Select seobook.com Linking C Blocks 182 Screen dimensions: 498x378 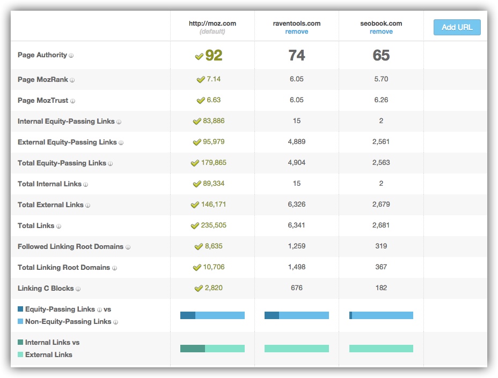[381, 288]
